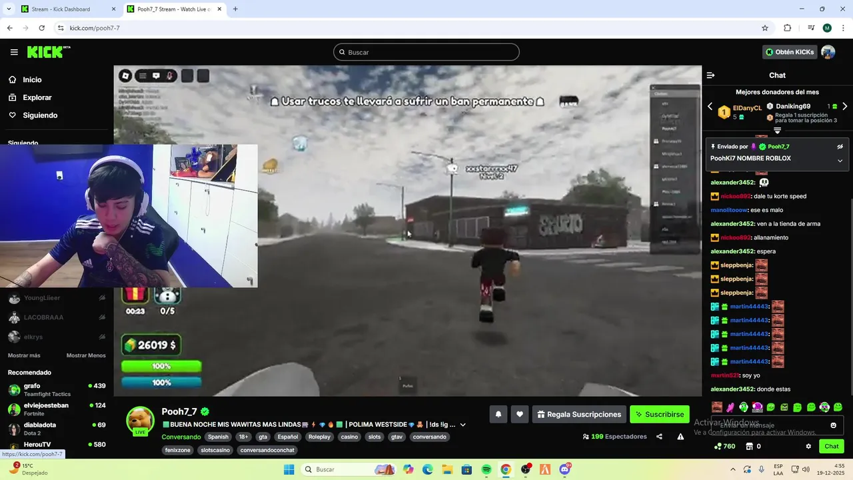Image resolution: width=853 pixels, height=480 pixels.
Task: Hide the pinned PoohKi7 message
Action: point(840,147)
